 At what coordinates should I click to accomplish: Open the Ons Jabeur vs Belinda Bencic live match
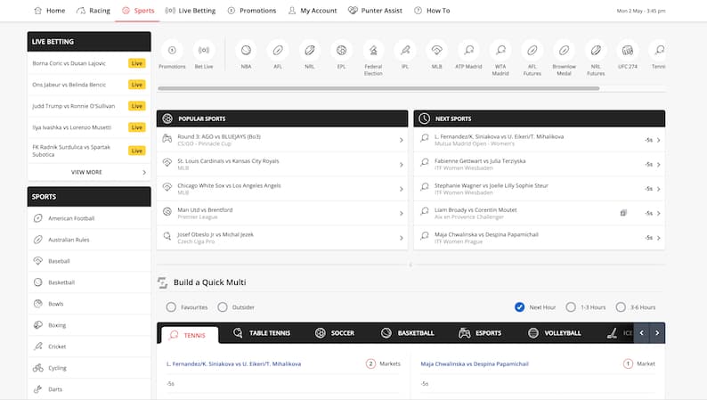tap(89, 85)
